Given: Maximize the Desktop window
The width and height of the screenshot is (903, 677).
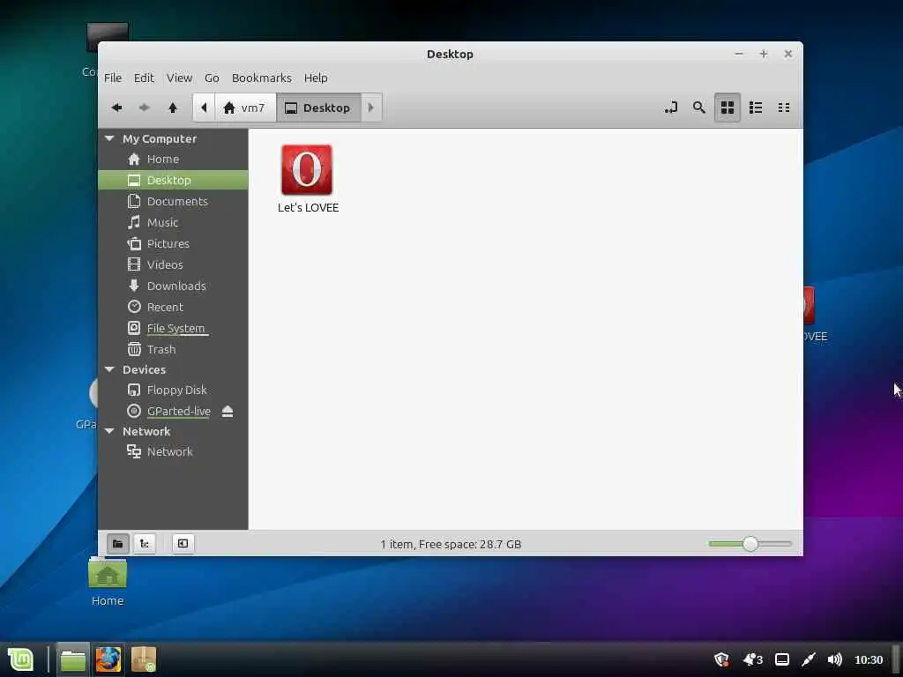Looking at the screenshot, I should tap(764, 54).
